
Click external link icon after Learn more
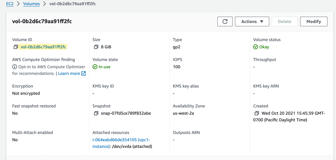point(84,73)
